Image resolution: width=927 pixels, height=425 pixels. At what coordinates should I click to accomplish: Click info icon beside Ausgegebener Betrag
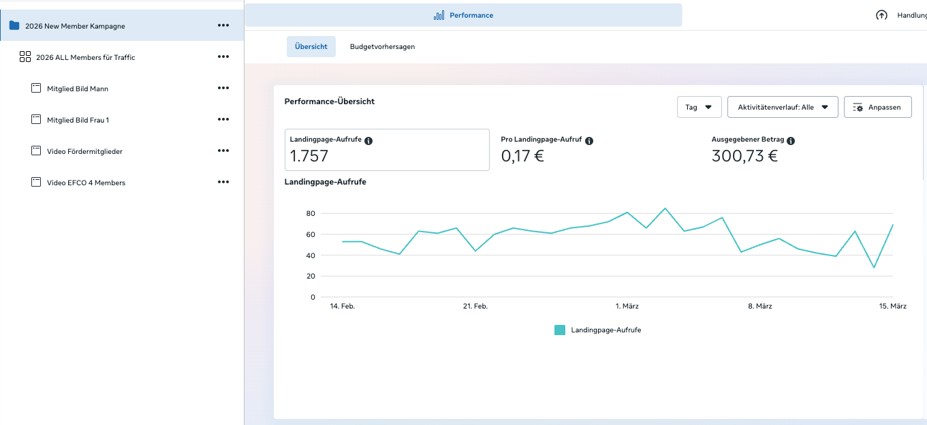point(791,140)
